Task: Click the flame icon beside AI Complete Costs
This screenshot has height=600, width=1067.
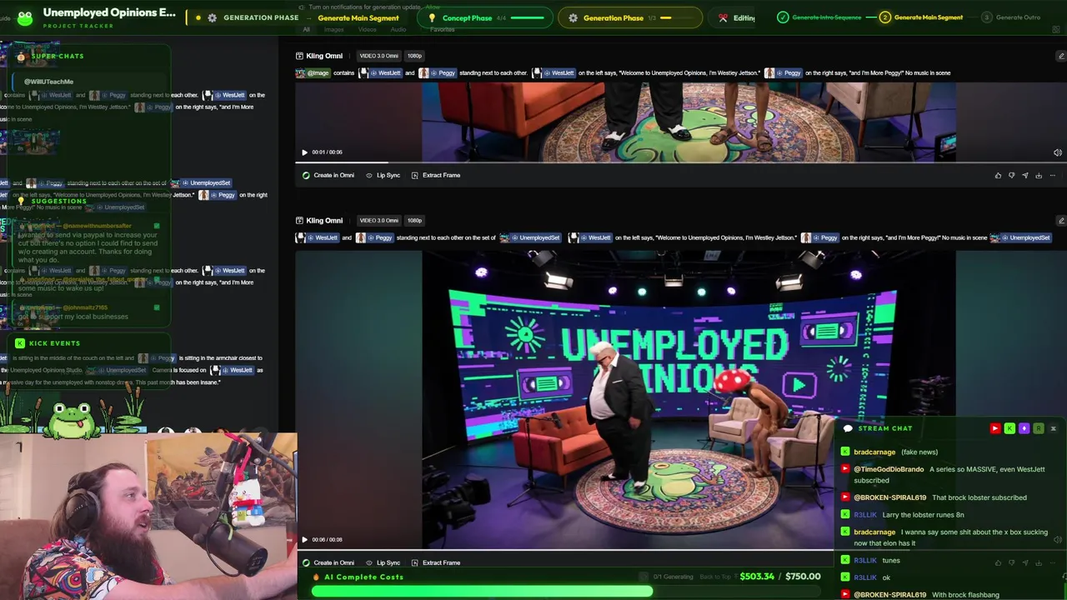Action: tap(317, 577)
